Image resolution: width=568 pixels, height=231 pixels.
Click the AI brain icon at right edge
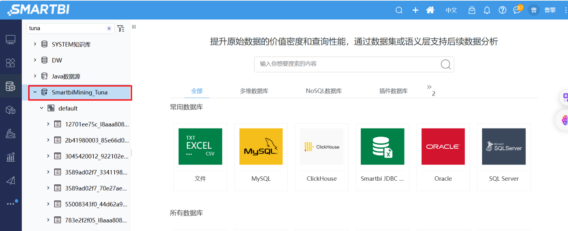pyautogui.click(x=564, y=120)
